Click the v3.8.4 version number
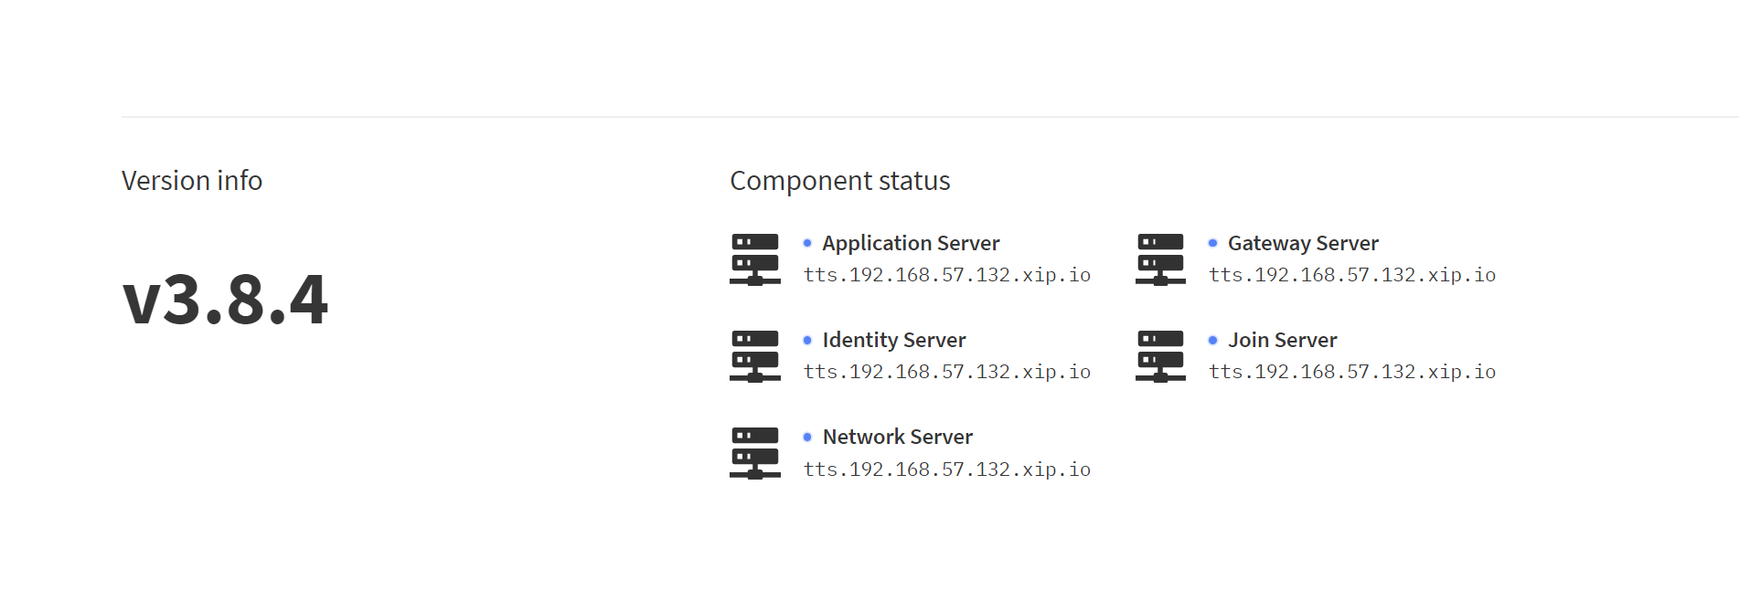This screenshot has height=591, width=1739. click(225, 299)
